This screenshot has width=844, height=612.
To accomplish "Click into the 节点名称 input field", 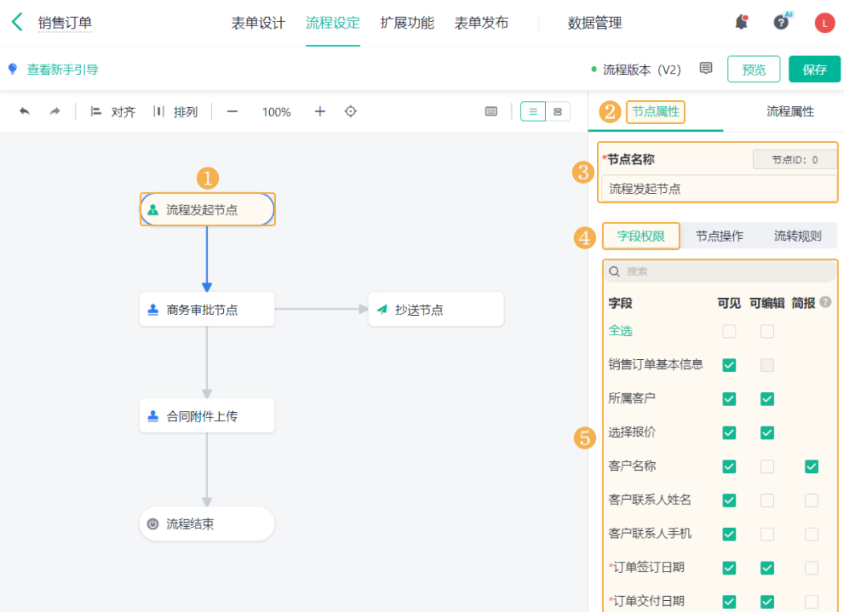I will point(719,189).
